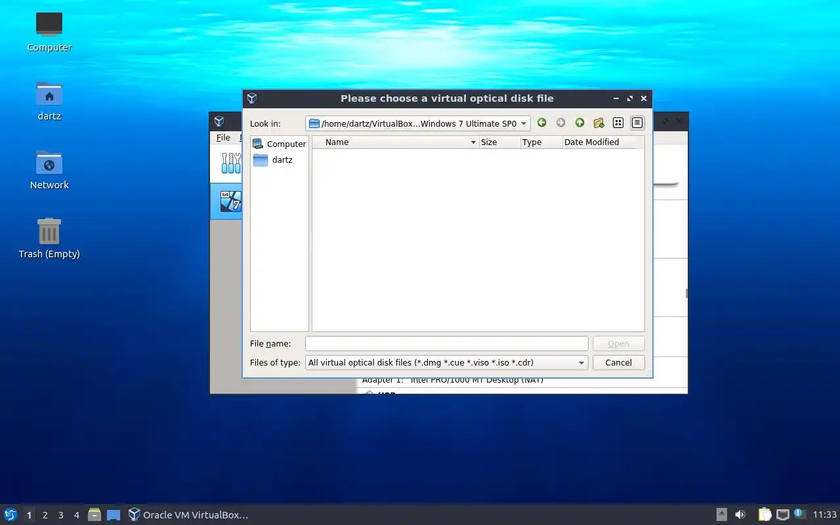This screenshot has height=525, width=840.
Task: Open the file manager from the taskbar
Action: click(x=94, y=514)
